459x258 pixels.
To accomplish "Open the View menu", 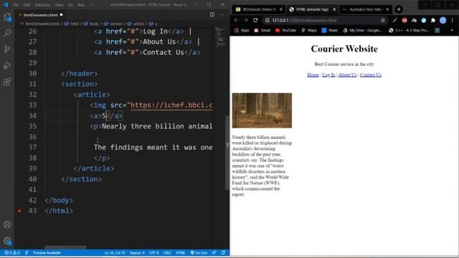I will [x=59, y=5].
